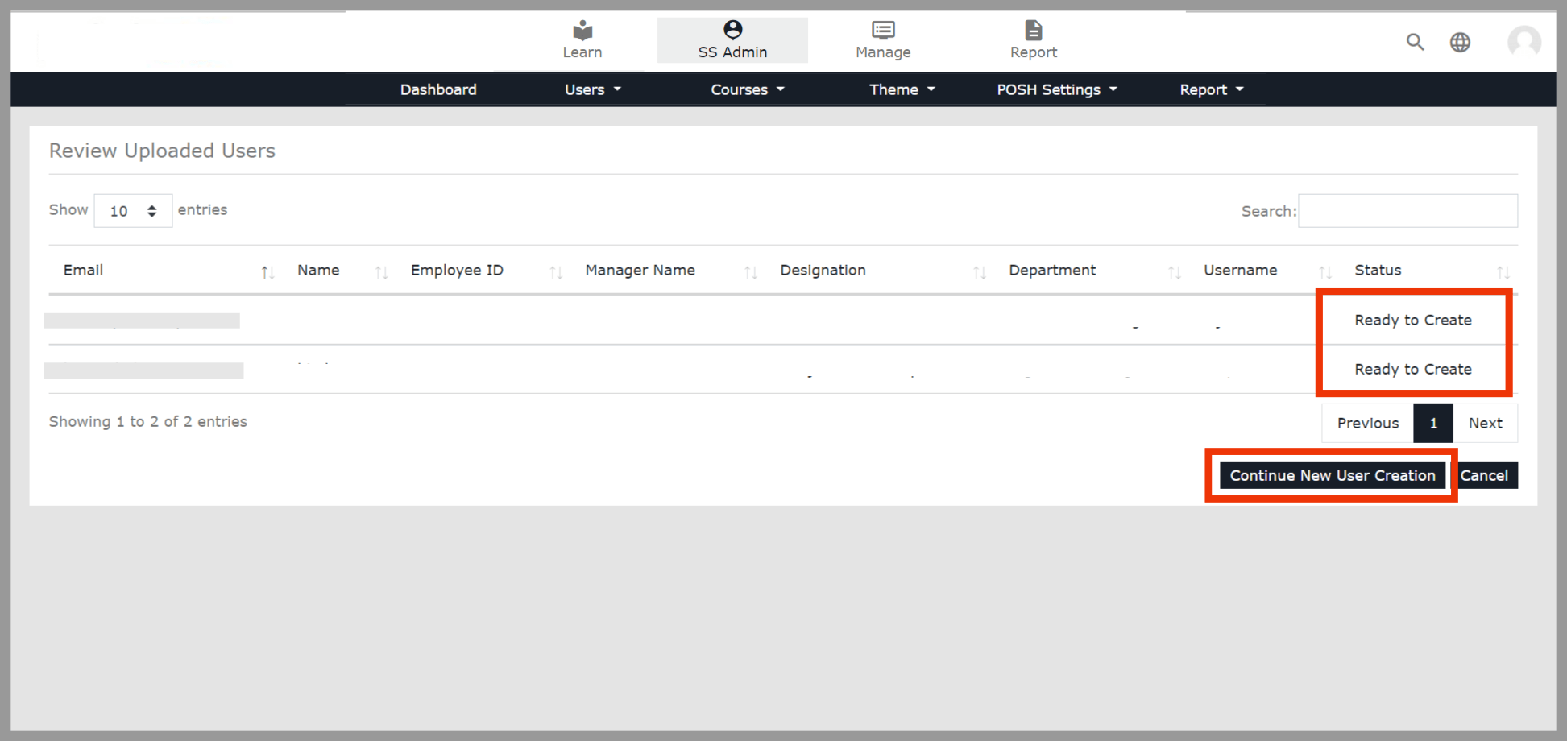Open the language globe icon

coord(1460,42)
